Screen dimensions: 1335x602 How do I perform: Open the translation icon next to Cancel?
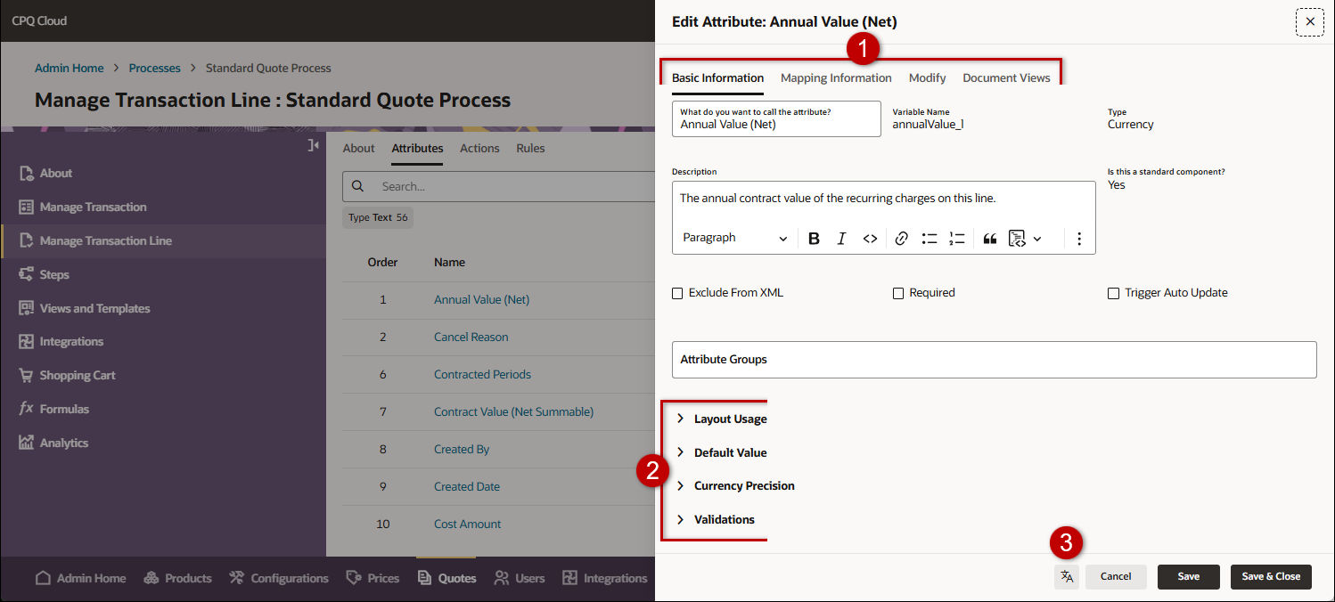coord(1066,577)
